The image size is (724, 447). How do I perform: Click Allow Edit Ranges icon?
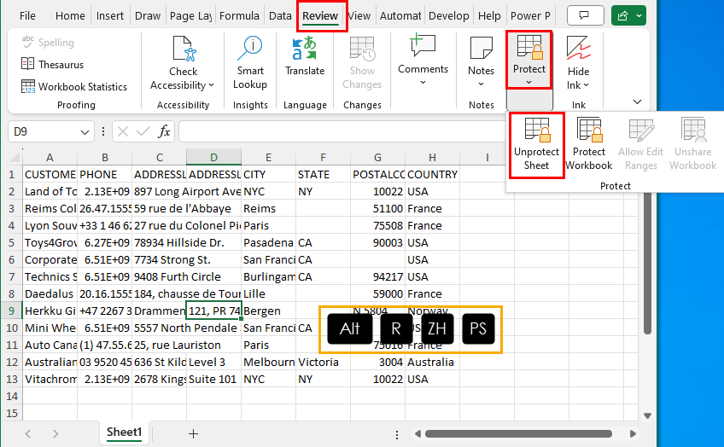tap(641, 130)
